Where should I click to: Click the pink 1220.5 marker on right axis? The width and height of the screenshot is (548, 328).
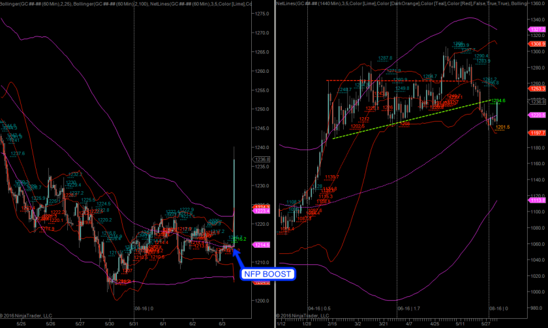(x=537, y=115)
